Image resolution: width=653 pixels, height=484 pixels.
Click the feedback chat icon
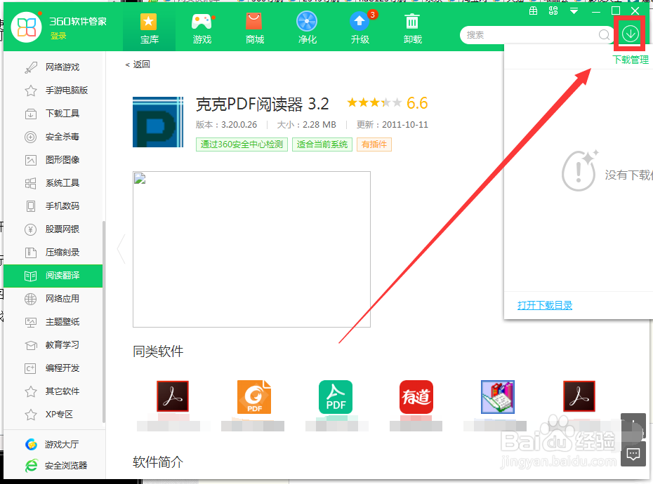633,454
